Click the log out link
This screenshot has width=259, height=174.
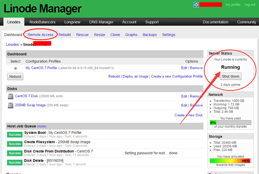click(250, 5)
